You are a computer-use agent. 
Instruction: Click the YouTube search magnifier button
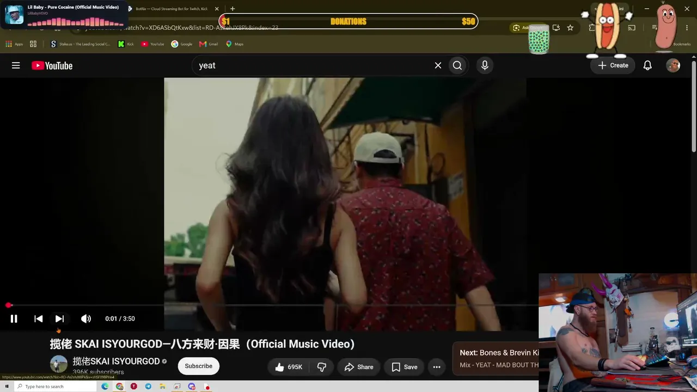point(457,65)
